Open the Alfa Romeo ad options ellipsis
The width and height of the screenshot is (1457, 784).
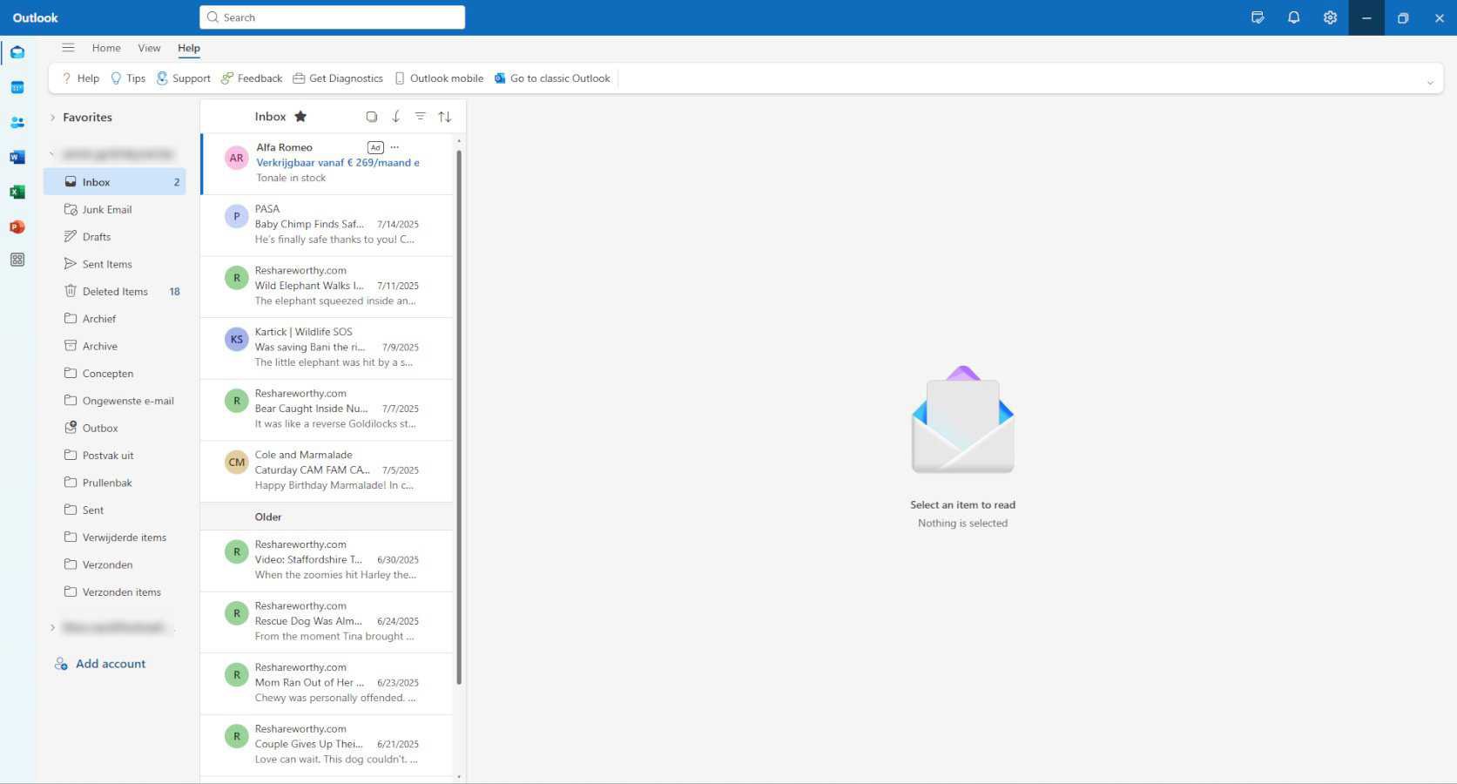395,147
